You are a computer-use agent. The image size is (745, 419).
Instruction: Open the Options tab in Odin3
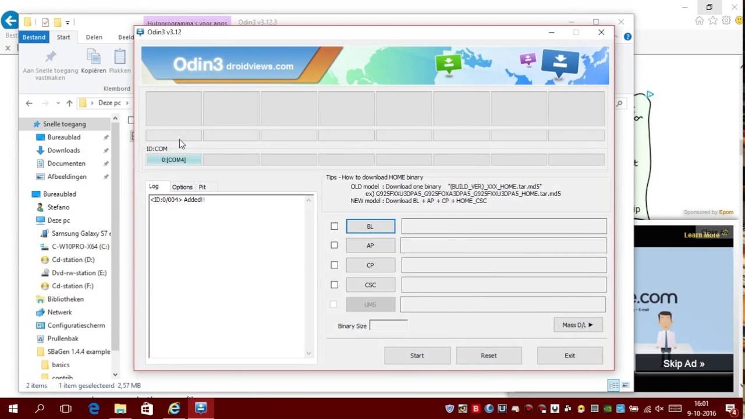tap(182, 187)
